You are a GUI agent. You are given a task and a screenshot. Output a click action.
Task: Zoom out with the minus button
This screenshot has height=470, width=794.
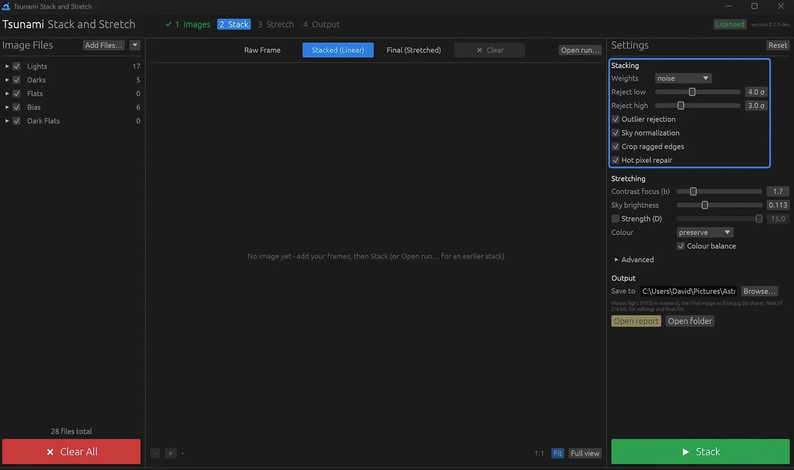pos(155,453)
